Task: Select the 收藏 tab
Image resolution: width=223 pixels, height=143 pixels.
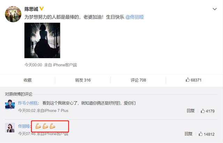Action: click(28, 80)
